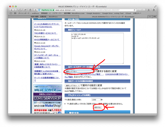Reload the page with the refresh icon
The image size is (165, 127).
(x=135, y=10)
